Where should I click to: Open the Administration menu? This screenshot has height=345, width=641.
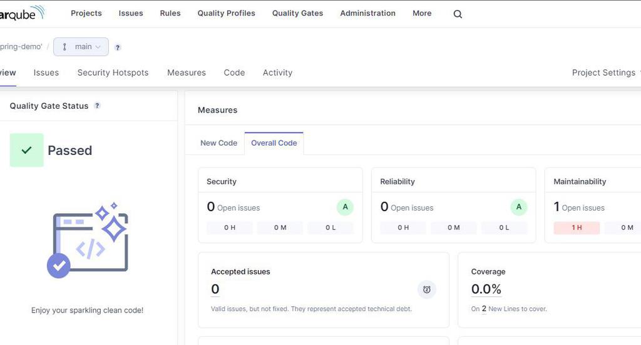click(367, 13)
